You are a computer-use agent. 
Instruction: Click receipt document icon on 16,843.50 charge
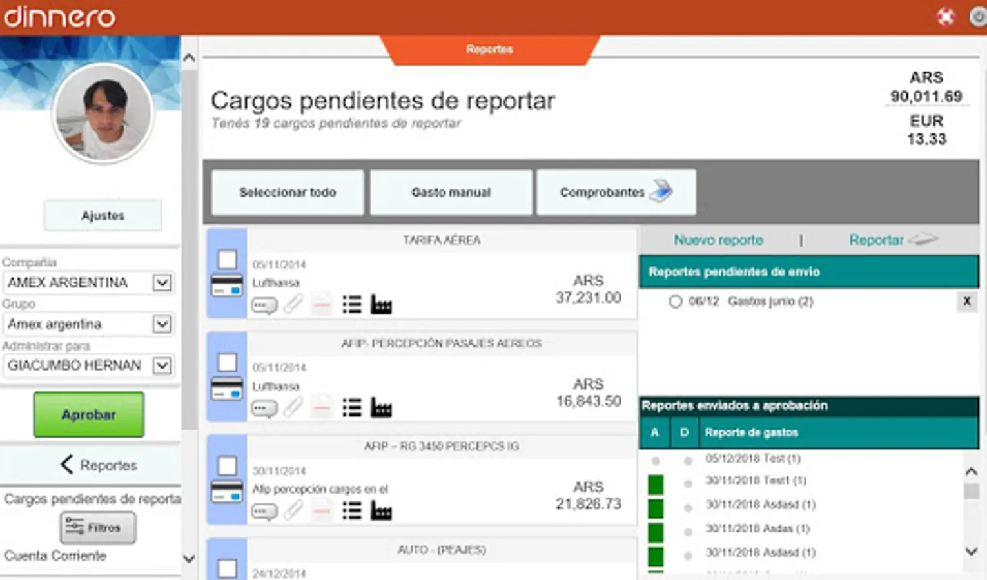(x=322, y=407)
